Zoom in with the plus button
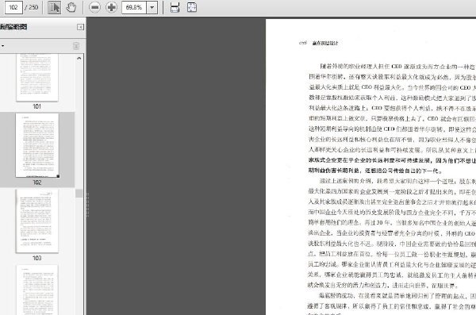Viewport: 476px width, 315px height. pos(111,7)
